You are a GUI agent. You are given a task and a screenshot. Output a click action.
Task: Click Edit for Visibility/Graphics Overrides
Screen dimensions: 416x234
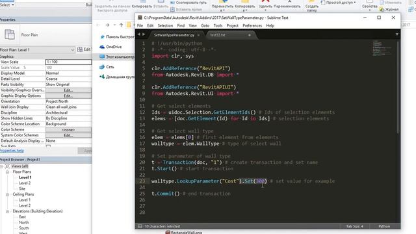click(68, 90)
